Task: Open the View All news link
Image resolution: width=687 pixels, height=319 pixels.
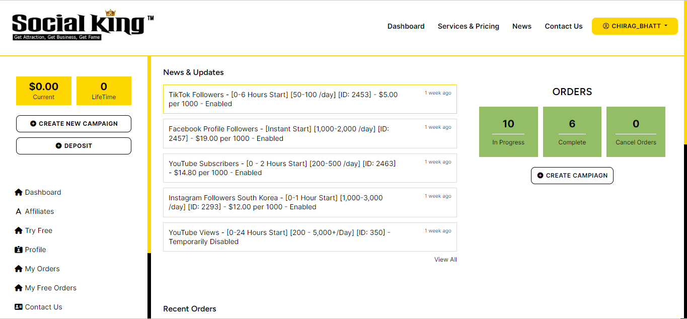Action: click(x=446, y=260)
